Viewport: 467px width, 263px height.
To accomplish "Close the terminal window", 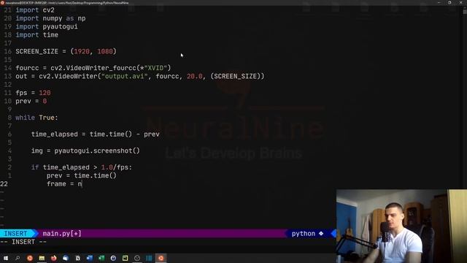I will [460, 2].
